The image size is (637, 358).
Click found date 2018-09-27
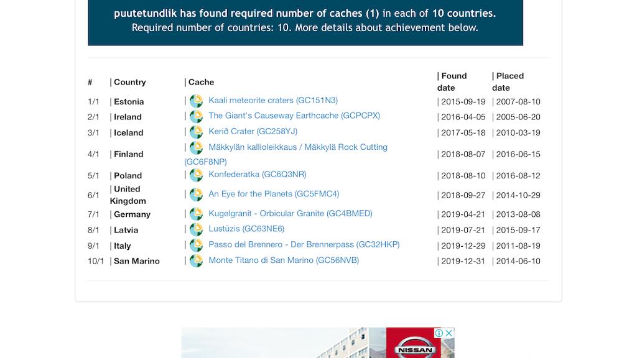pos(463,195)
